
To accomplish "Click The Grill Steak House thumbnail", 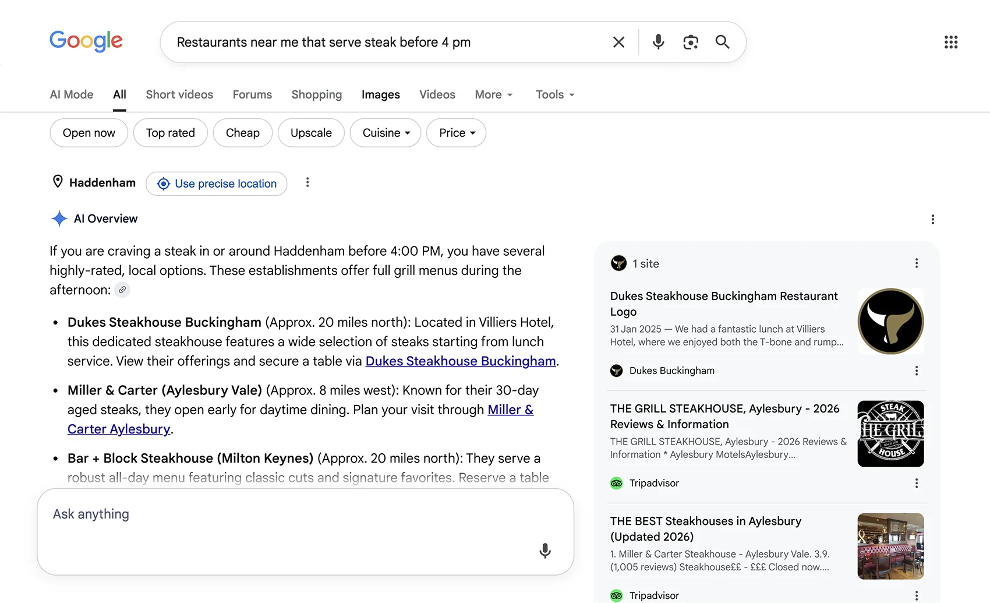I will [x=890, y=433].
